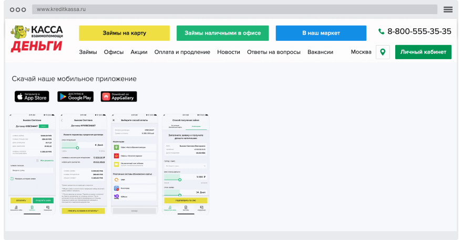Tap the middle document nav icon in fourth phone screenshot

(186, 208)
